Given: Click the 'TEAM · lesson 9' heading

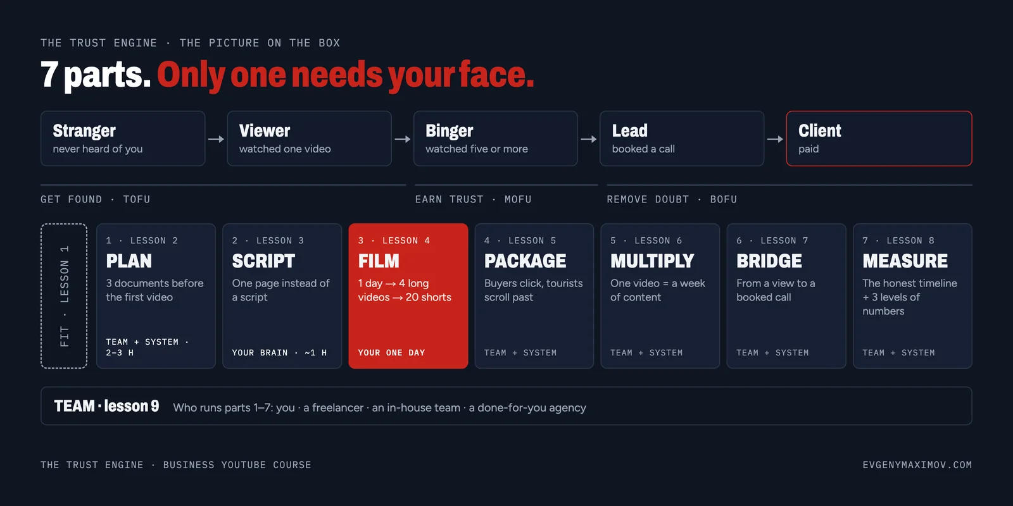Looking at the screenshot, I should tap(106, 406).
